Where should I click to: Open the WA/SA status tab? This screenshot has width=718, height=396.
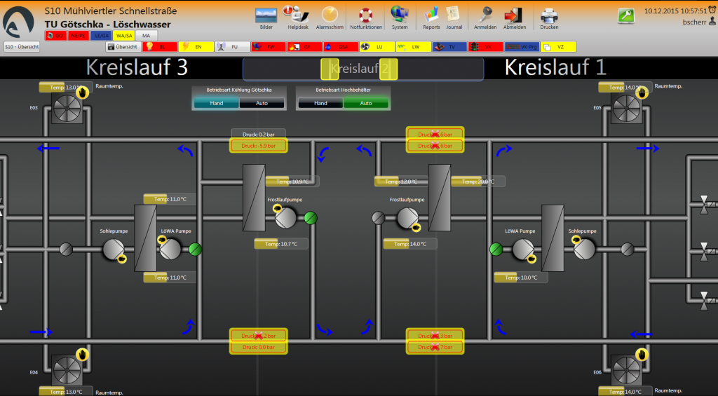tap(123, 35)
